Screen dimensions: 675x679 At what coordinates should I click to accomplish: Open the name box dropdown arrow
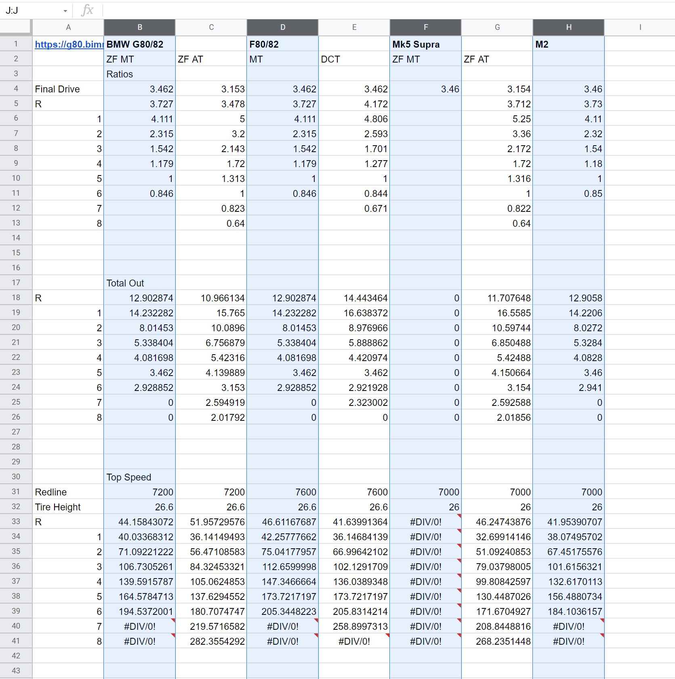tap(65, 11)
